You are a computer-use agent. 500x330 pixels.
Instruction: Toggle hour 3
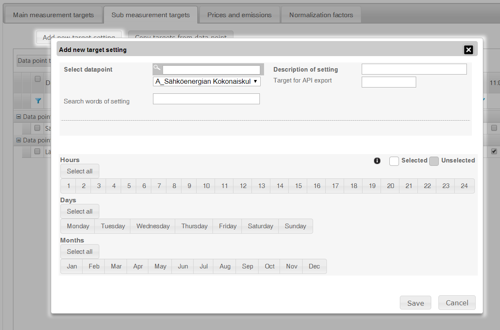tap(98, 186)
